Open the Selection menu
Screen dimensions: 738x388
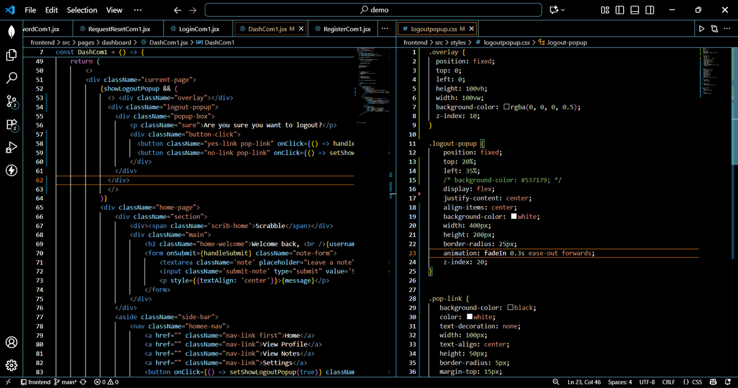[82, 10]
